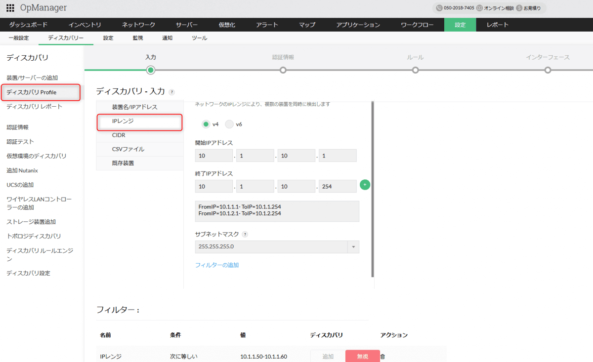Image resolution: width=593 pixels, height=362 pixels.
Task: Switch to the ツール sub-tab
Action: coord(200,38)
